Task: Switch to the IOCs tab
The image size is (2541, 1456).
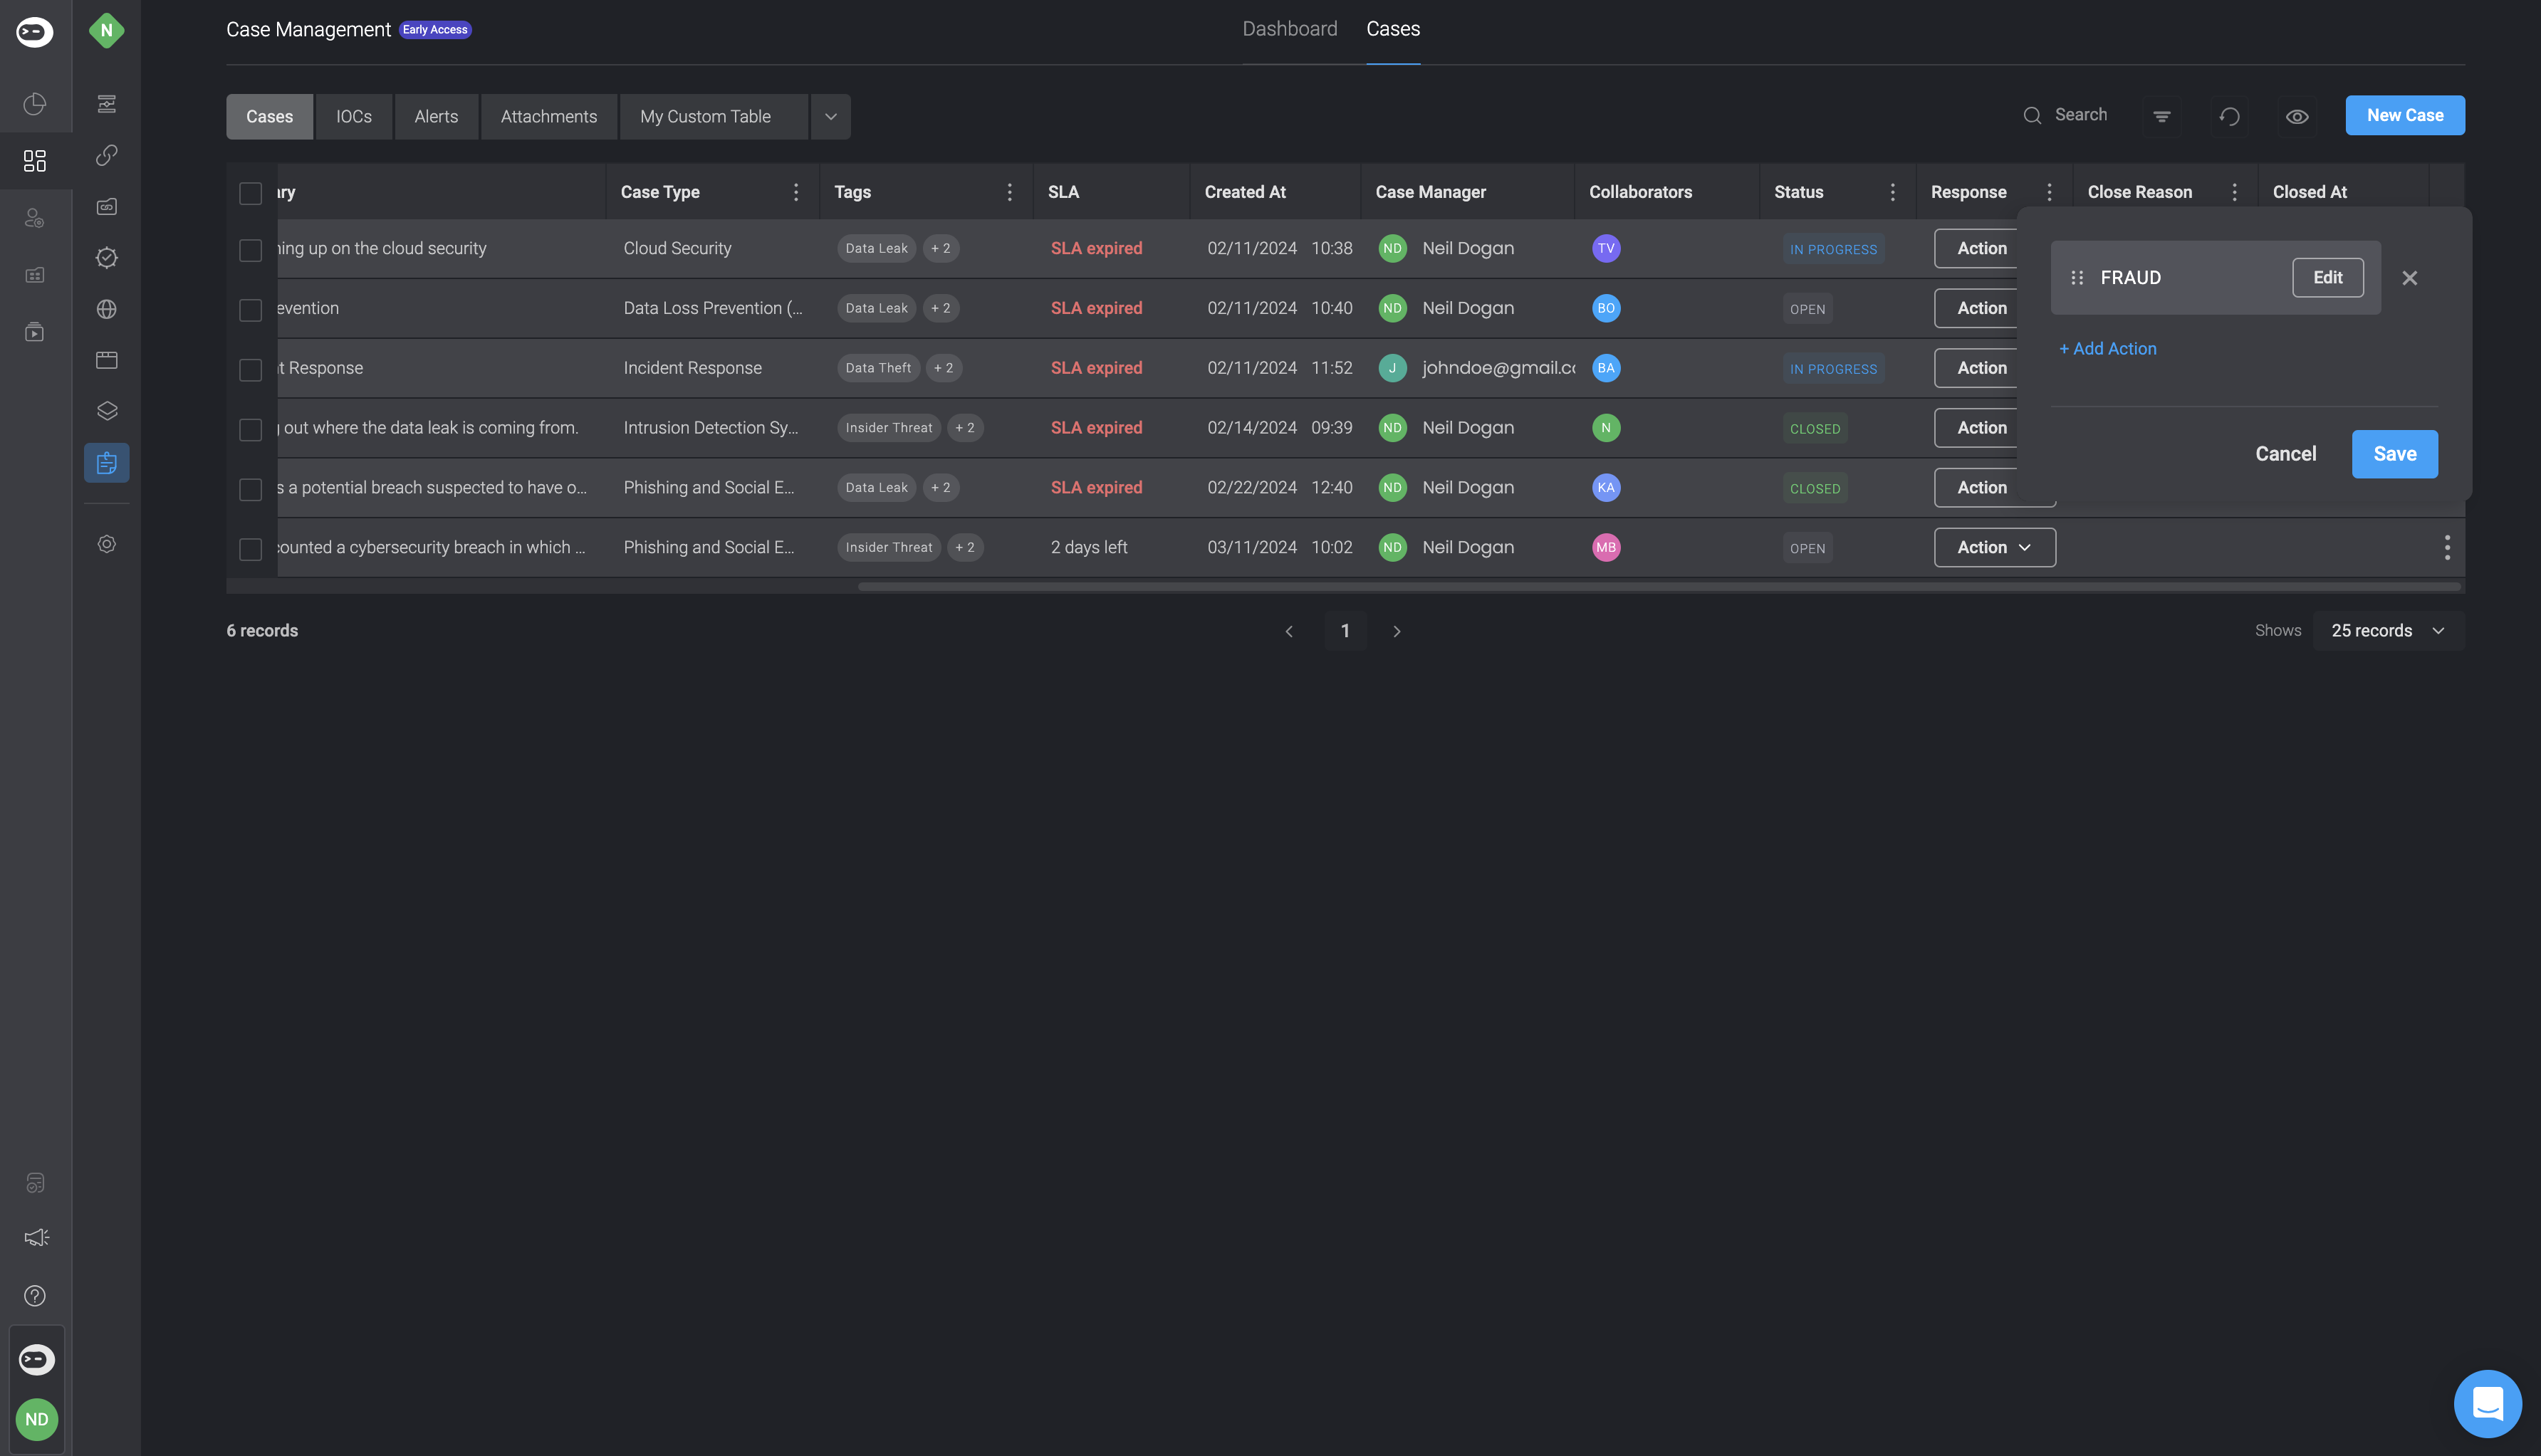Action: point(353,117)
